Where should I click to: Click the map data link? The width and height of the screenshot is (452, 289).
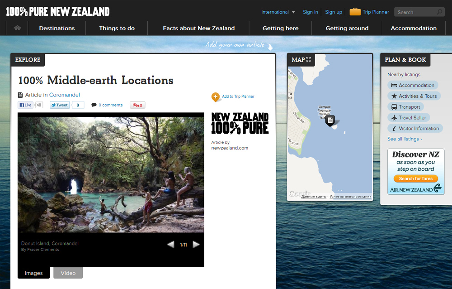[x=314, y=197]
